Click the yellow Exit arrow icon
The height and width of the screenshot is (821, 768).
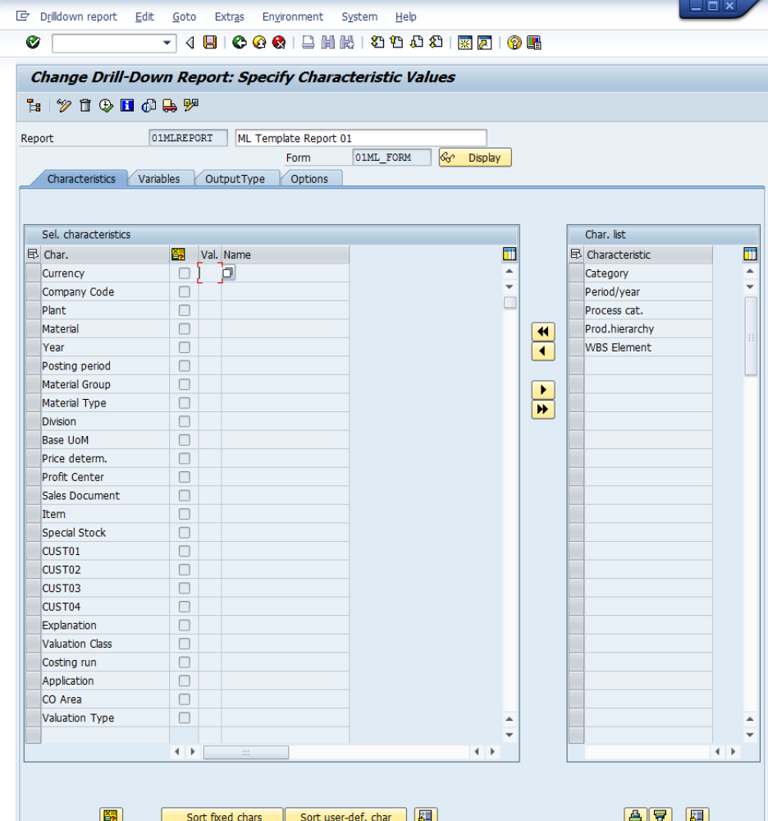[259, 43]
